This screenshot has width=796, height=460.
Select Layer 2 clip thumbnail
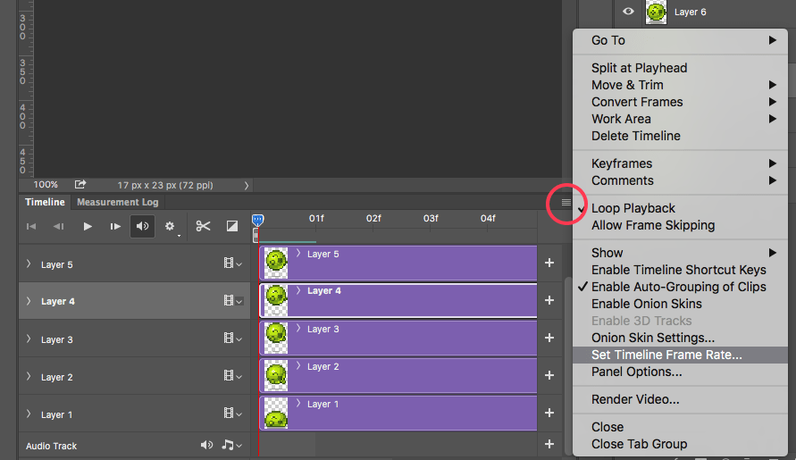[276, 376]
